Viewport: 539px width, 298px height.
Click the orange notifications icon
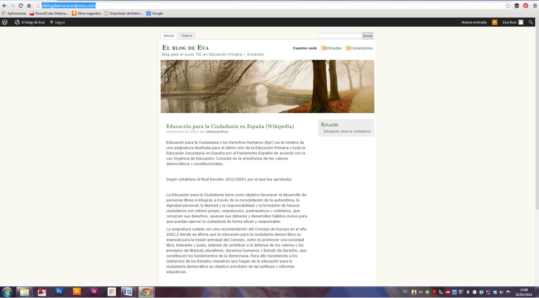[x=495, y=22]
